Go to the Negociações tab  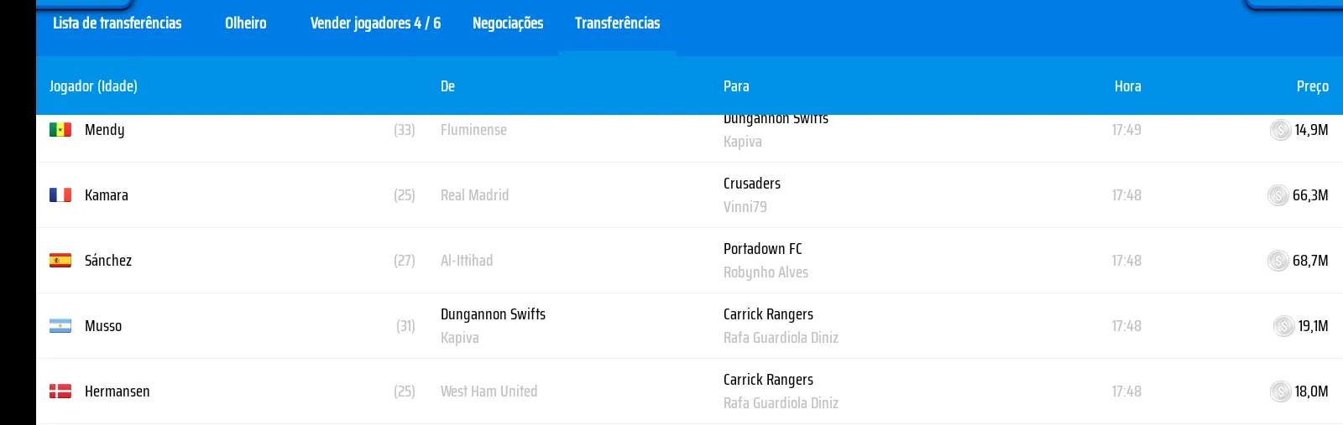(x=508, y=23)
